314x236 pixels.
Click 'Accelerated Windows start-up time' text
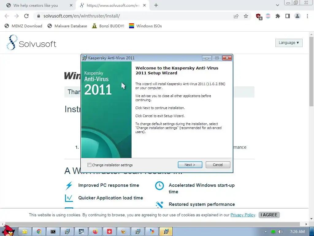coord(202,188)
